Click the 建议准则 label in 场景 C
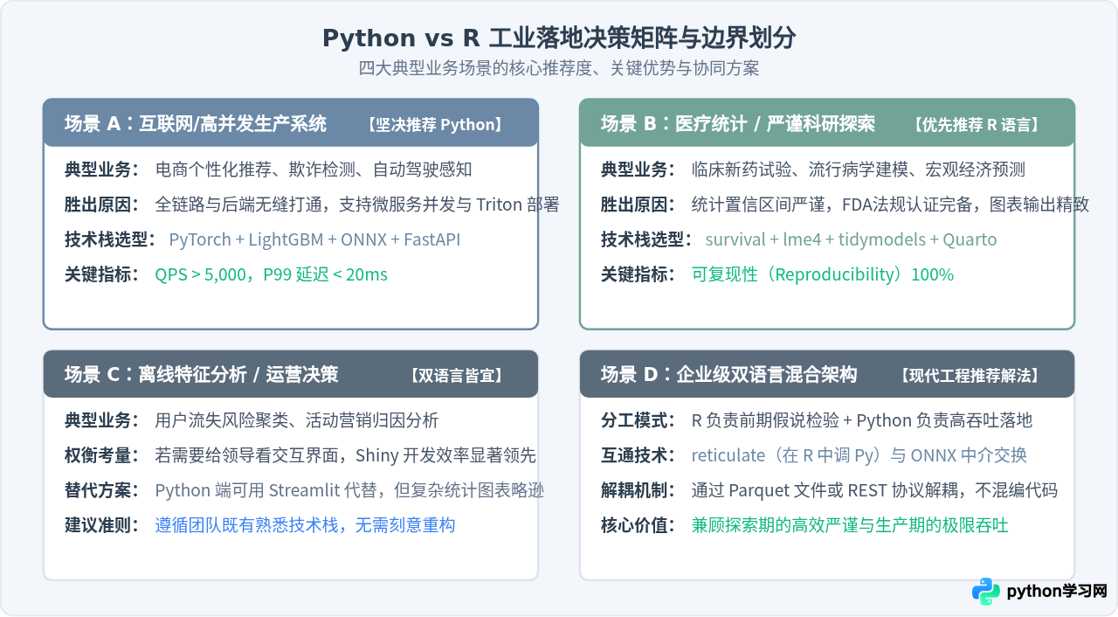The width and height of the screenshot is (1118, 617). (x=101, y=525)
